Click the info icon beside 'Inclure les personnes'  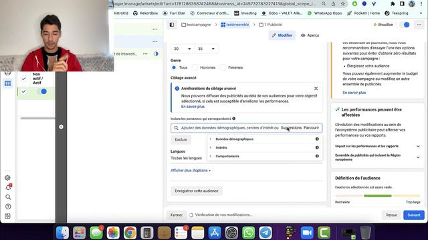[234, 119]
